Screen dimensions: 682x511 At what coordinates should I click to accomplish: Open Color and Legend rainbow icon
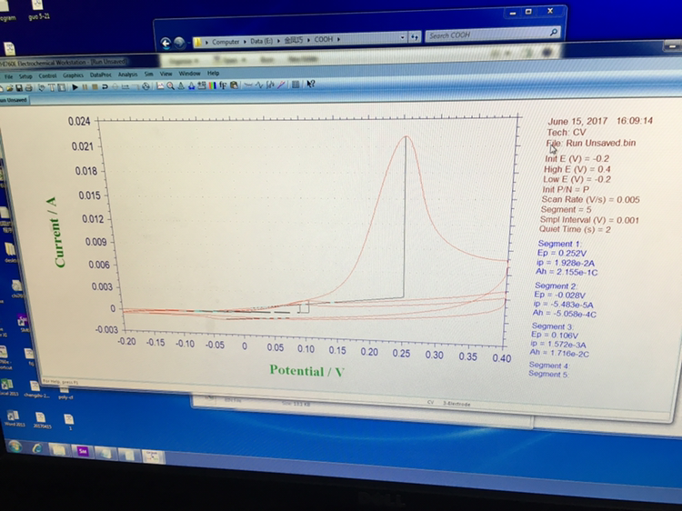click(212, 85)
